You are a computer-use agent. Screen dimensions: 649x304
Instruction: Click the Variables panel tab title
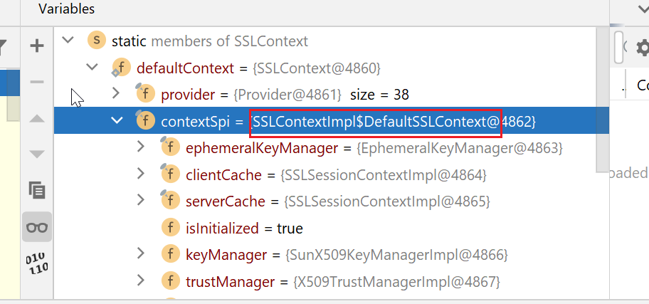[x=66, y=9]
